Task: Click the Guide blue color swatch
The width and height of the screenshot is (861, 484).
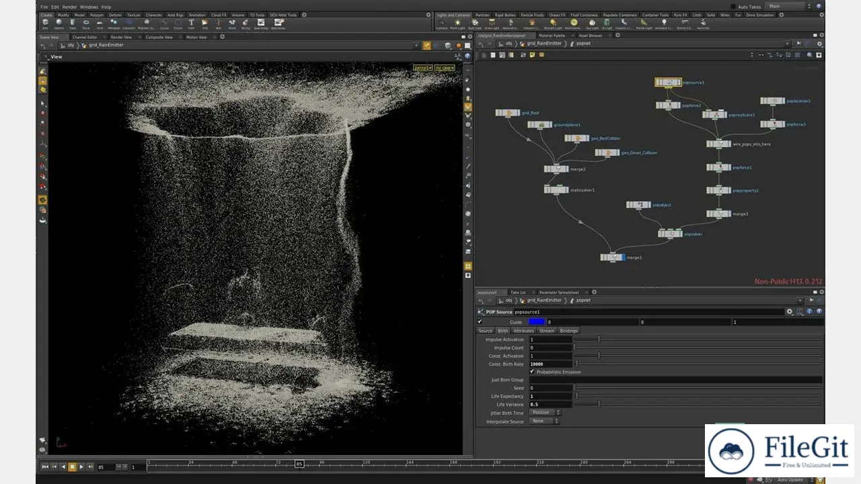Action: point(537,322)
